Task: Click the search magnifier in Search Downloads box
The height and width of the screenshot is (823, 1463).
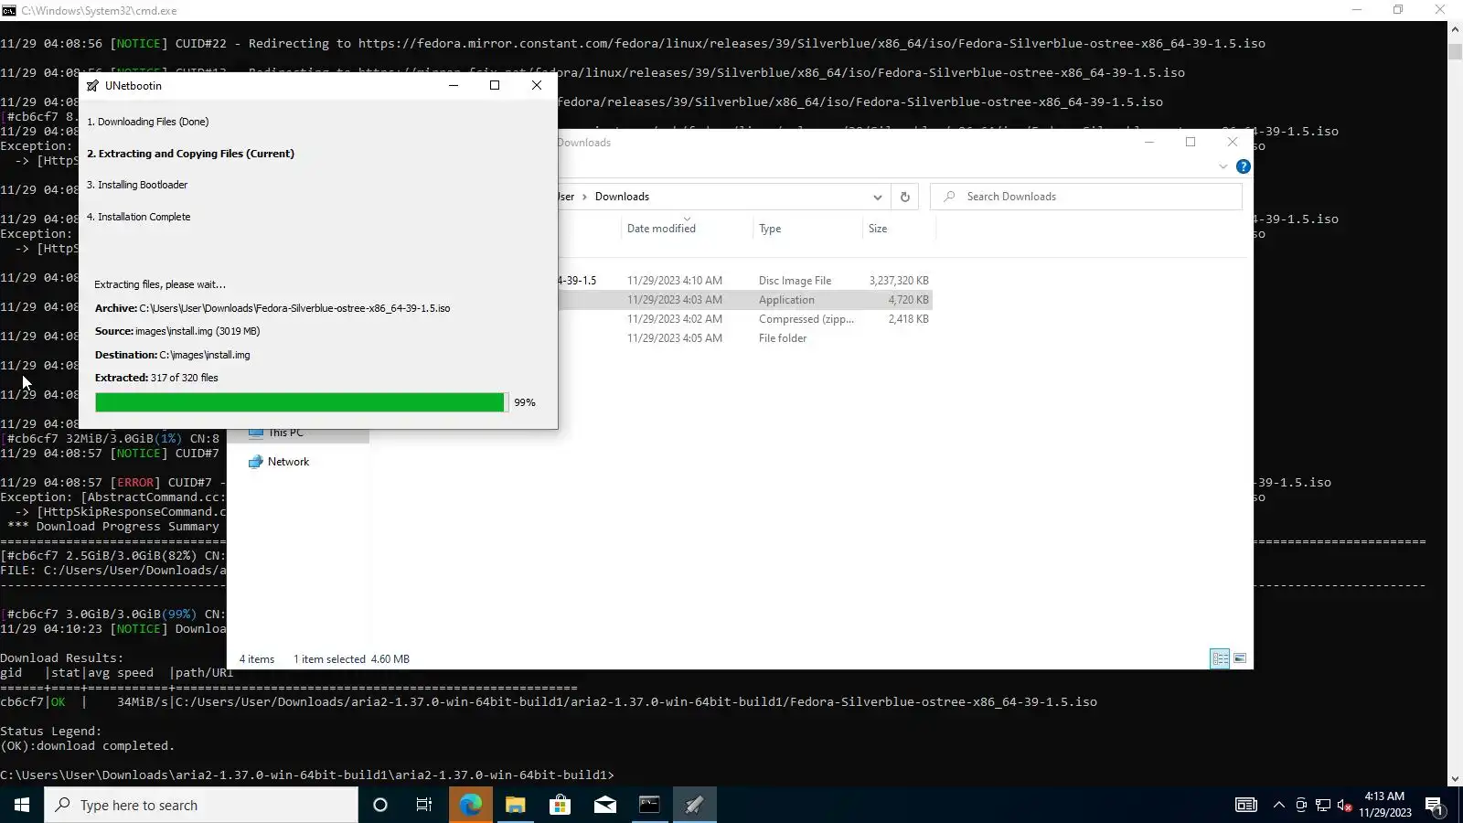Action: click(949, 197)
